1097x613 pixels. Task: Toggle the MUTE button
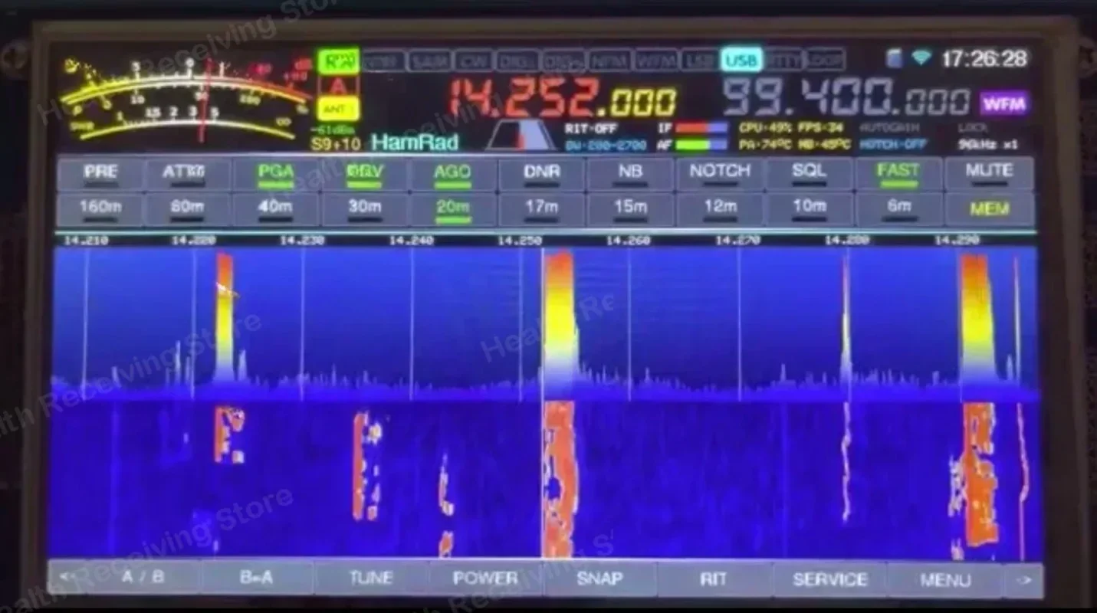(989, 173)
